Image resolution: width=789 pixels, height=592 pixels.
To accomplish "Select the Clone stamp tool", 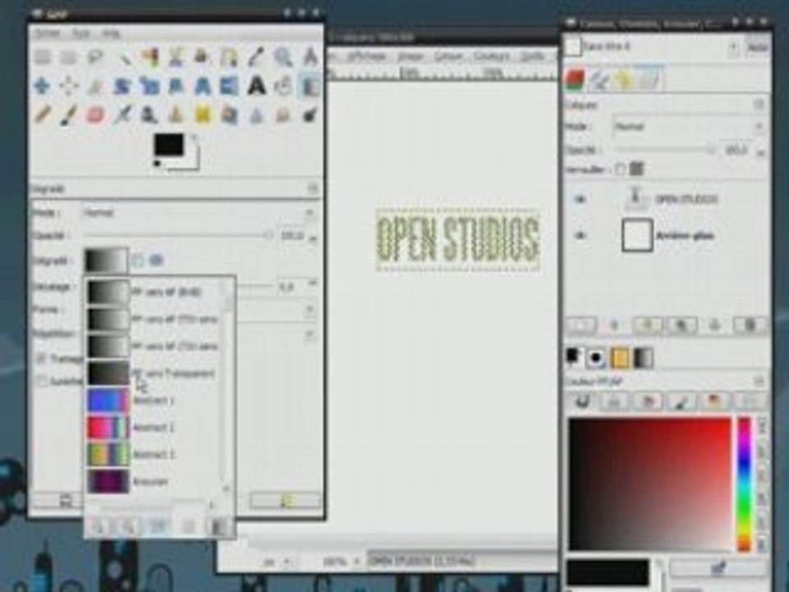I will pyautogui.click(x=176, y=115).
